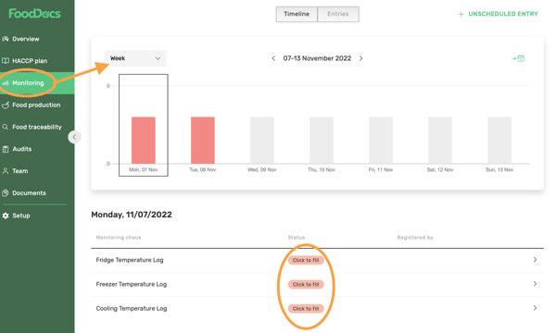556x333 pixels.
Task: Click the Overview gauge icon
Action: (6, 39)
